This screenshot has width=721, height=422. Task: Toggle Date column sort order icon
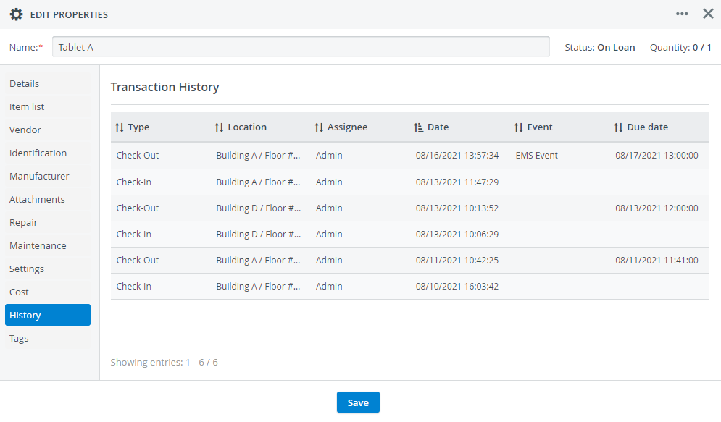coord(418,127)
